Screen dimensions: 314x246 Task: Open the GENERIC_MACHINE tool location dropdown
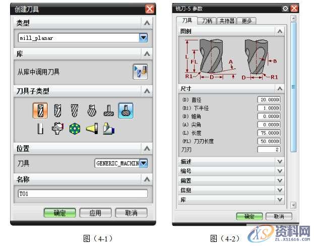click(x=143, y=163)
